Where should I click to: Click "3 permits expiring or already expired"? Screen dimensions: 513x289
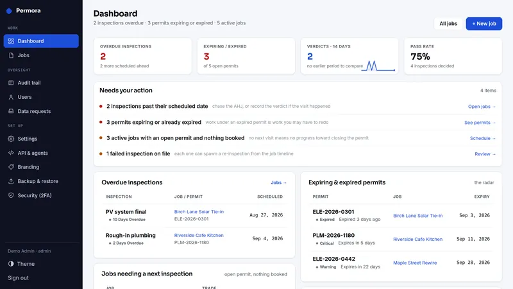coord(154,122)
